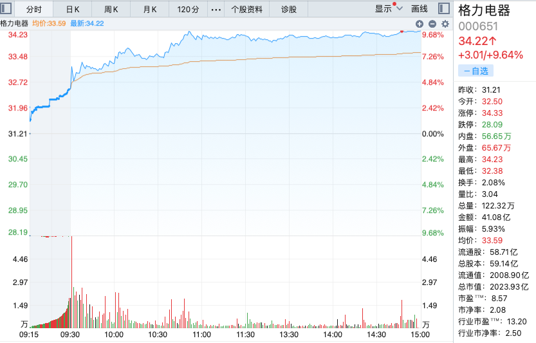This screenshot has height=343, width=536.
Task: Select the 最高 value 34.23 in sidebar
Action: pos(492,160)
